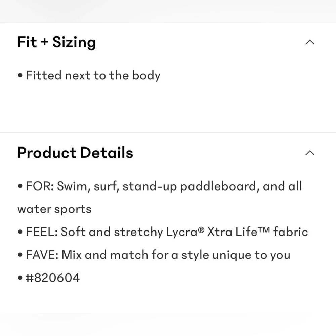The height and width of the screenshot is (336, 336).
Task: Collapse the Fit + Sizing section chevron
Action: tap(310, 42)
